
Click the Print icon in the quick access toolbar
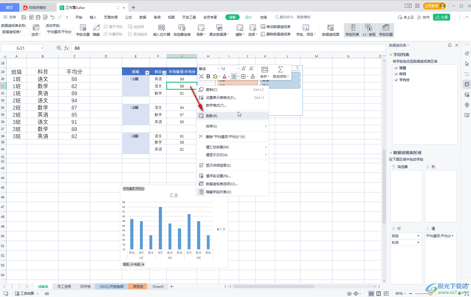coord(38,17)
